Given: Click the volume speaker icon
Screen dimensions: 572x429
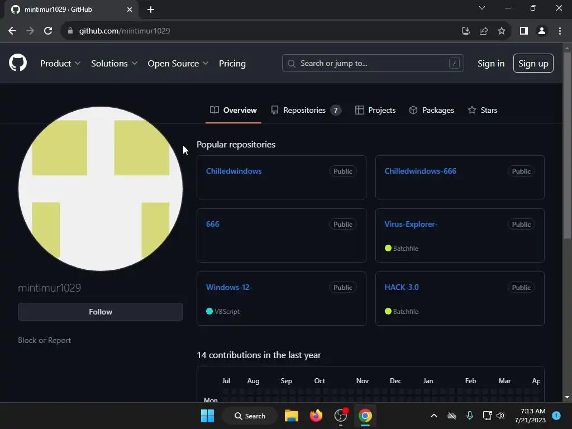Looking at the screenshot, I should [500, 416].
